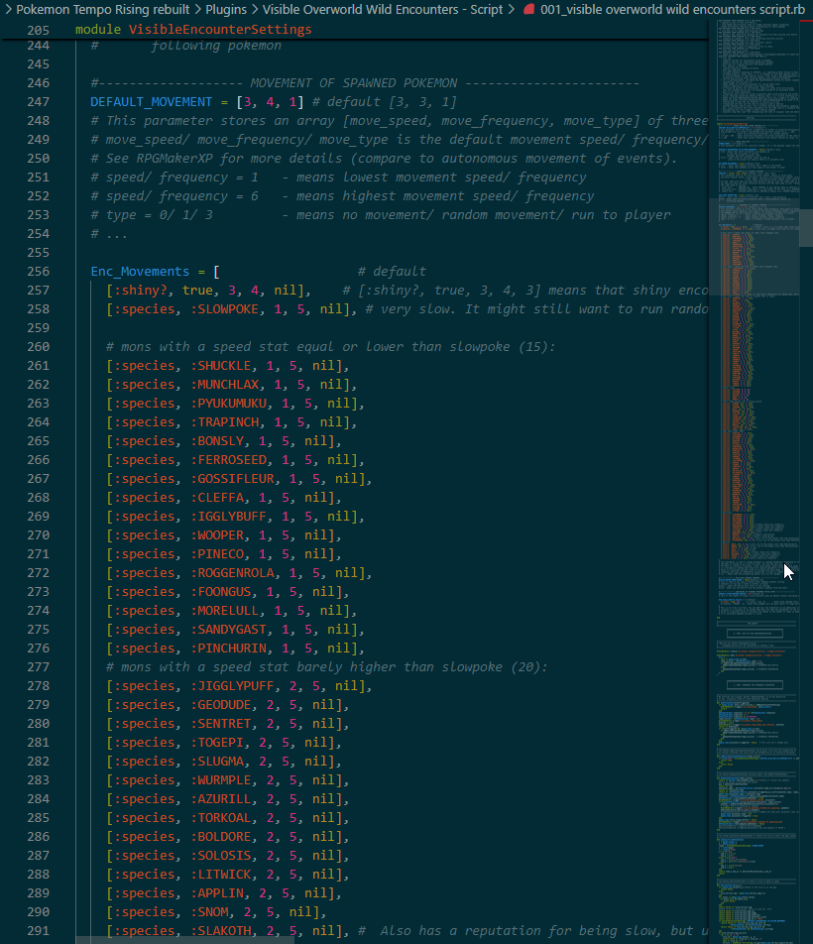Viewport: 813px width, 944px height.
Task: Click the :SHUCKLE symbol in code
Action: [228, 366]
